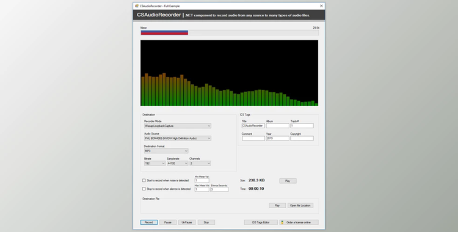Click the Record button
Screen dimensions: 458x232
(148, 222)
